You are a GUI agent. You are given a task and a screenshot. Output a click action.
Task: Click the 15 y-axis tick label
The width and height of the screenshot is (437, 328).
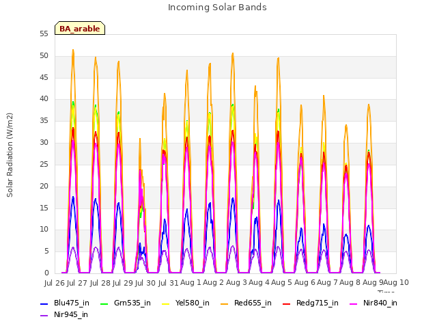click(x=44, y=208)
